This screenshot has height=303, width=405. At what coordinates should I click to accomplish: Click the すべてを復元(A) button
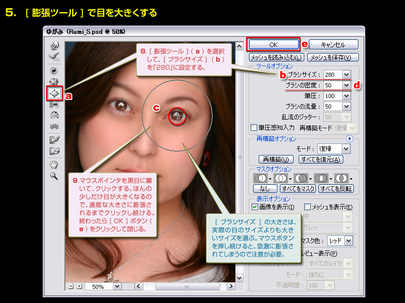pos(320,160)
